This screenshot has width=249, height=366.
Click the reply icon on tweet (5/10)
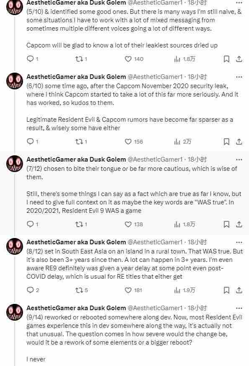pyautogui.click(x=30, y=59)
